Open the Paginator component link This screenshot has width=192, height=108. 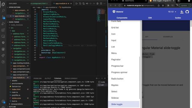pos(116,59)
